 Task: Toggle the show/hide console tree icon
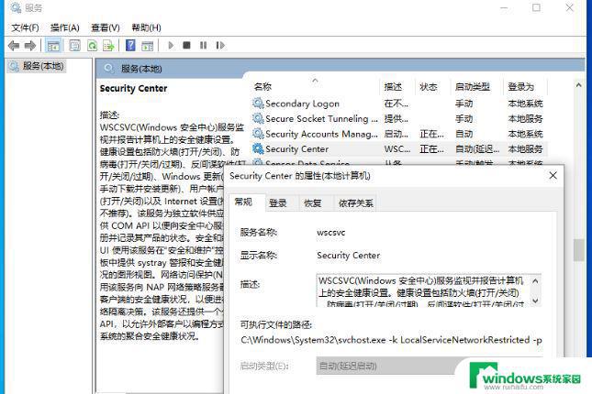tap(53, 46)
